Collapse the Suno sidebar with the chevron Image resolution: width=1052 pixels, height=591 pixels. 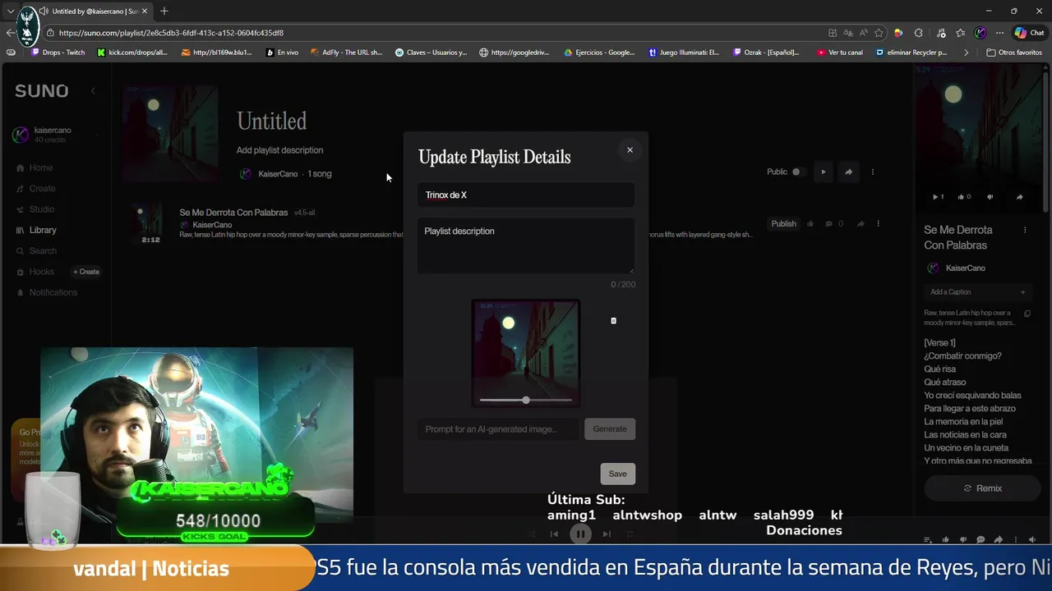pyautogui.click(x=93, y=91)
